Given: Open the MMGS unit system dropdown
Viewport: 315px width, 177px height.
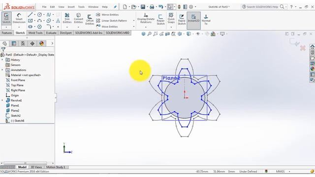Looking at the screenshot, I should click(x=289, y=172).
